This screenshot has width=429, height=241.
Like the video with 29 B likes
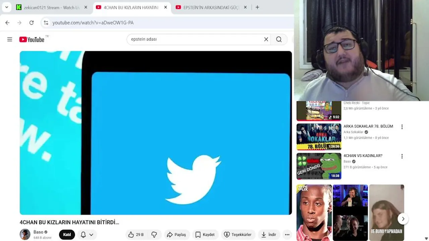(136, 235)
